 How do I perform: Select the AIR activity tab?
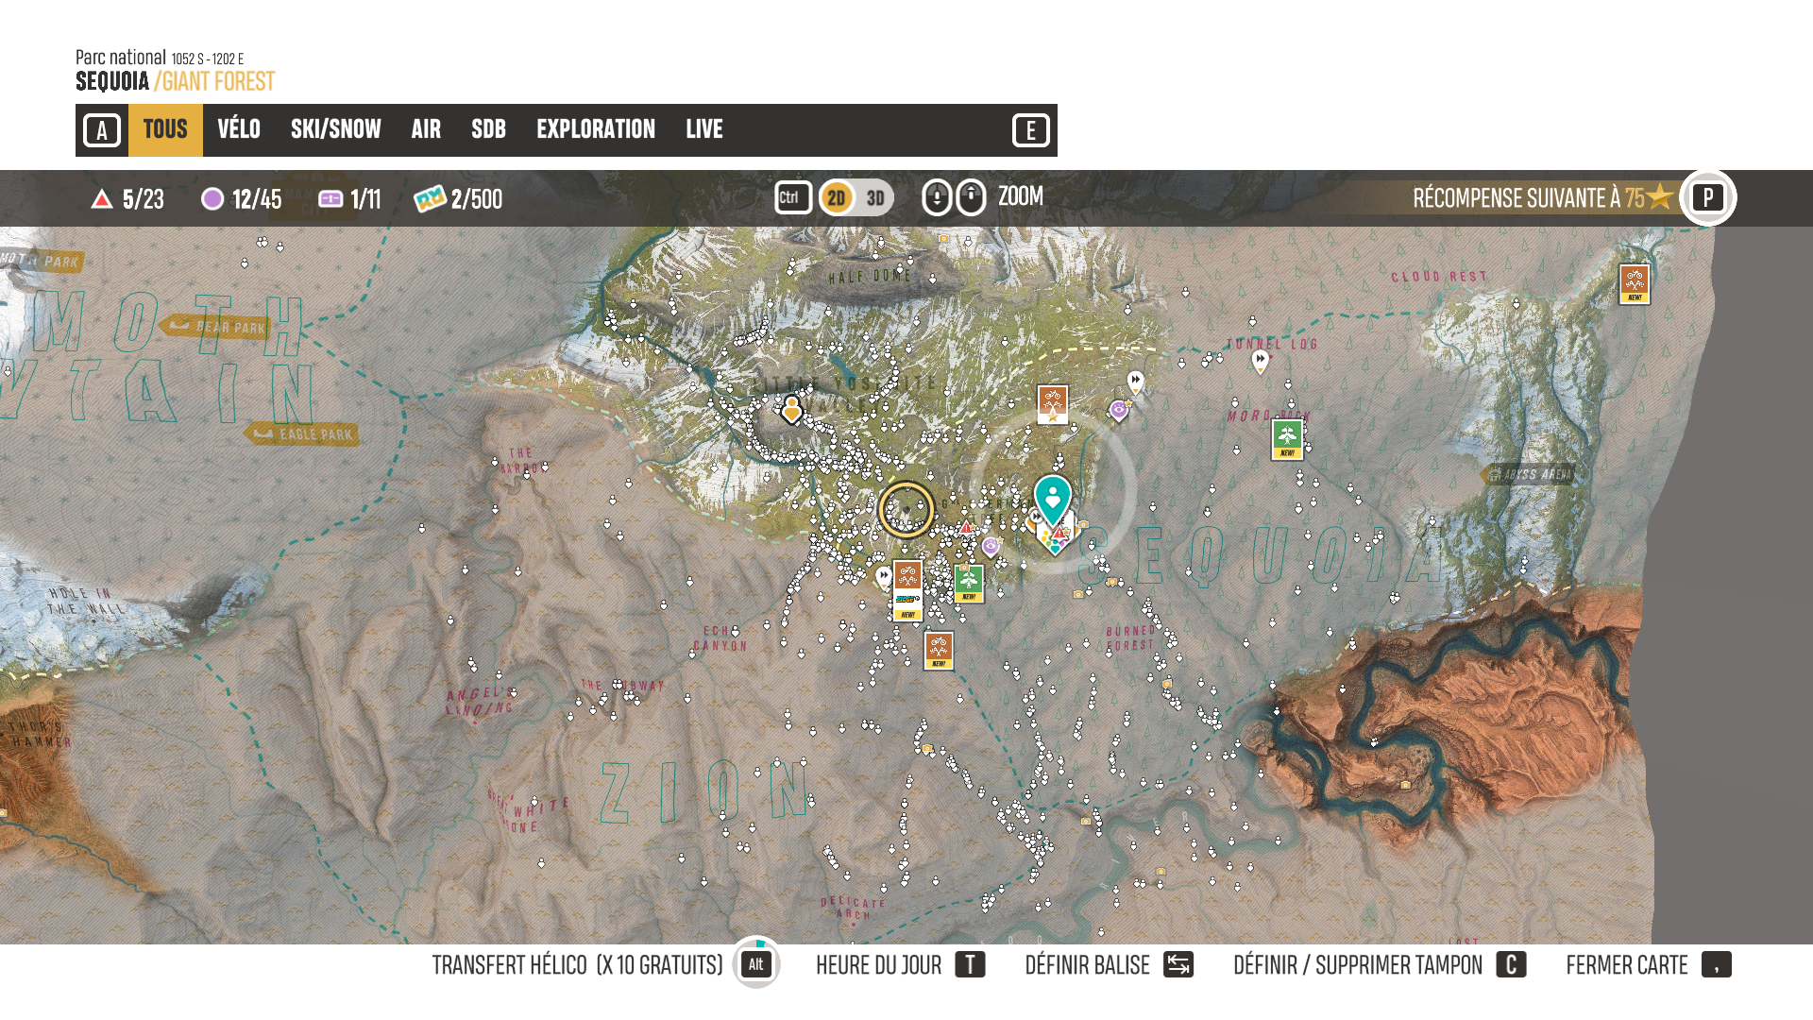pos(426,129)
